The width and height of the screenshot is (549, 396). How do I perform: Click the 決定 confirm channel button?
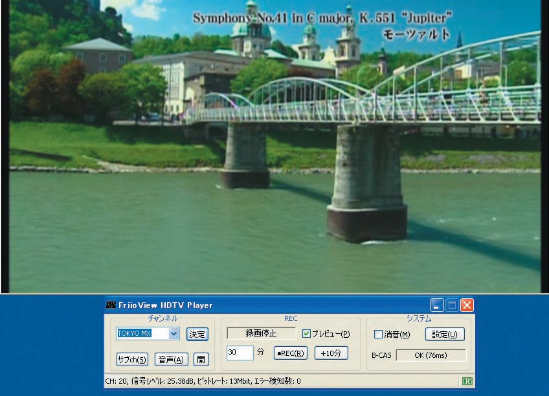pos(197,334)
